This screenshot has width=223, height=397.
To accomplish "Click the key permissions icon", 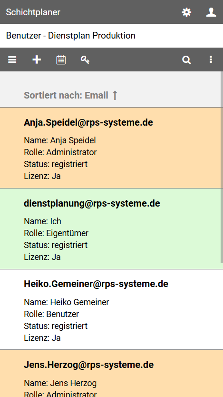I will [x=85, y=60].
